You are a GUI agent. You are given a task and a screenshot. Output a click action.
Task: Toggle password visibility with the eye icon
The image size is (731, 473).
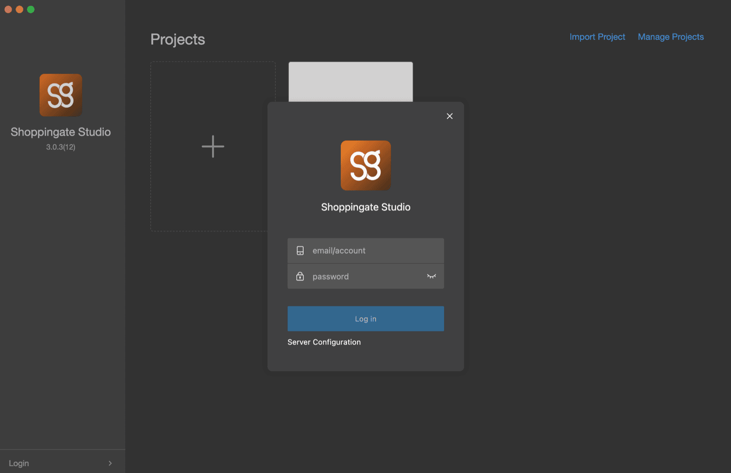tap(431, 276)
